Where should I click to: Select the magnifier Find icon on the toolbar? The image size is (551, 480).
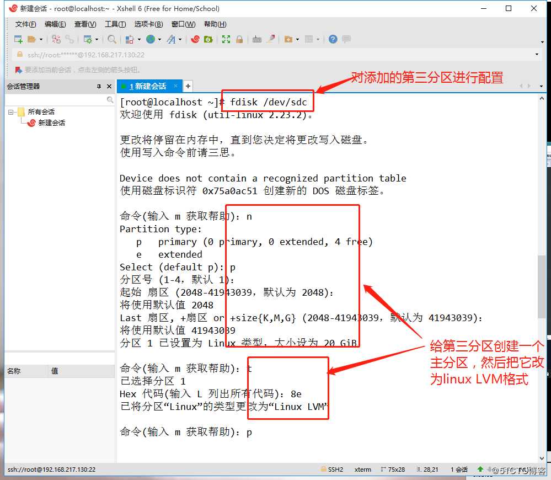pos(111,40)
